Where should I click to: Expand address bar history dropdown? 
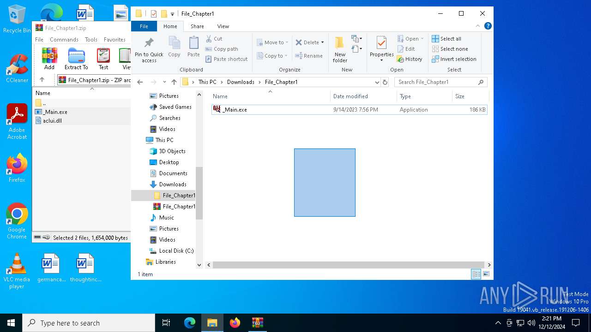click(x=377, y=82)
